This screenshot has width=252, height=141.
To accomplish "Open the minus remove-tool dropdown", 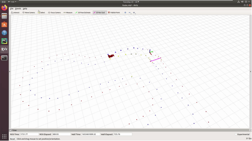I will pyautogui.click(x=130, y=13).
